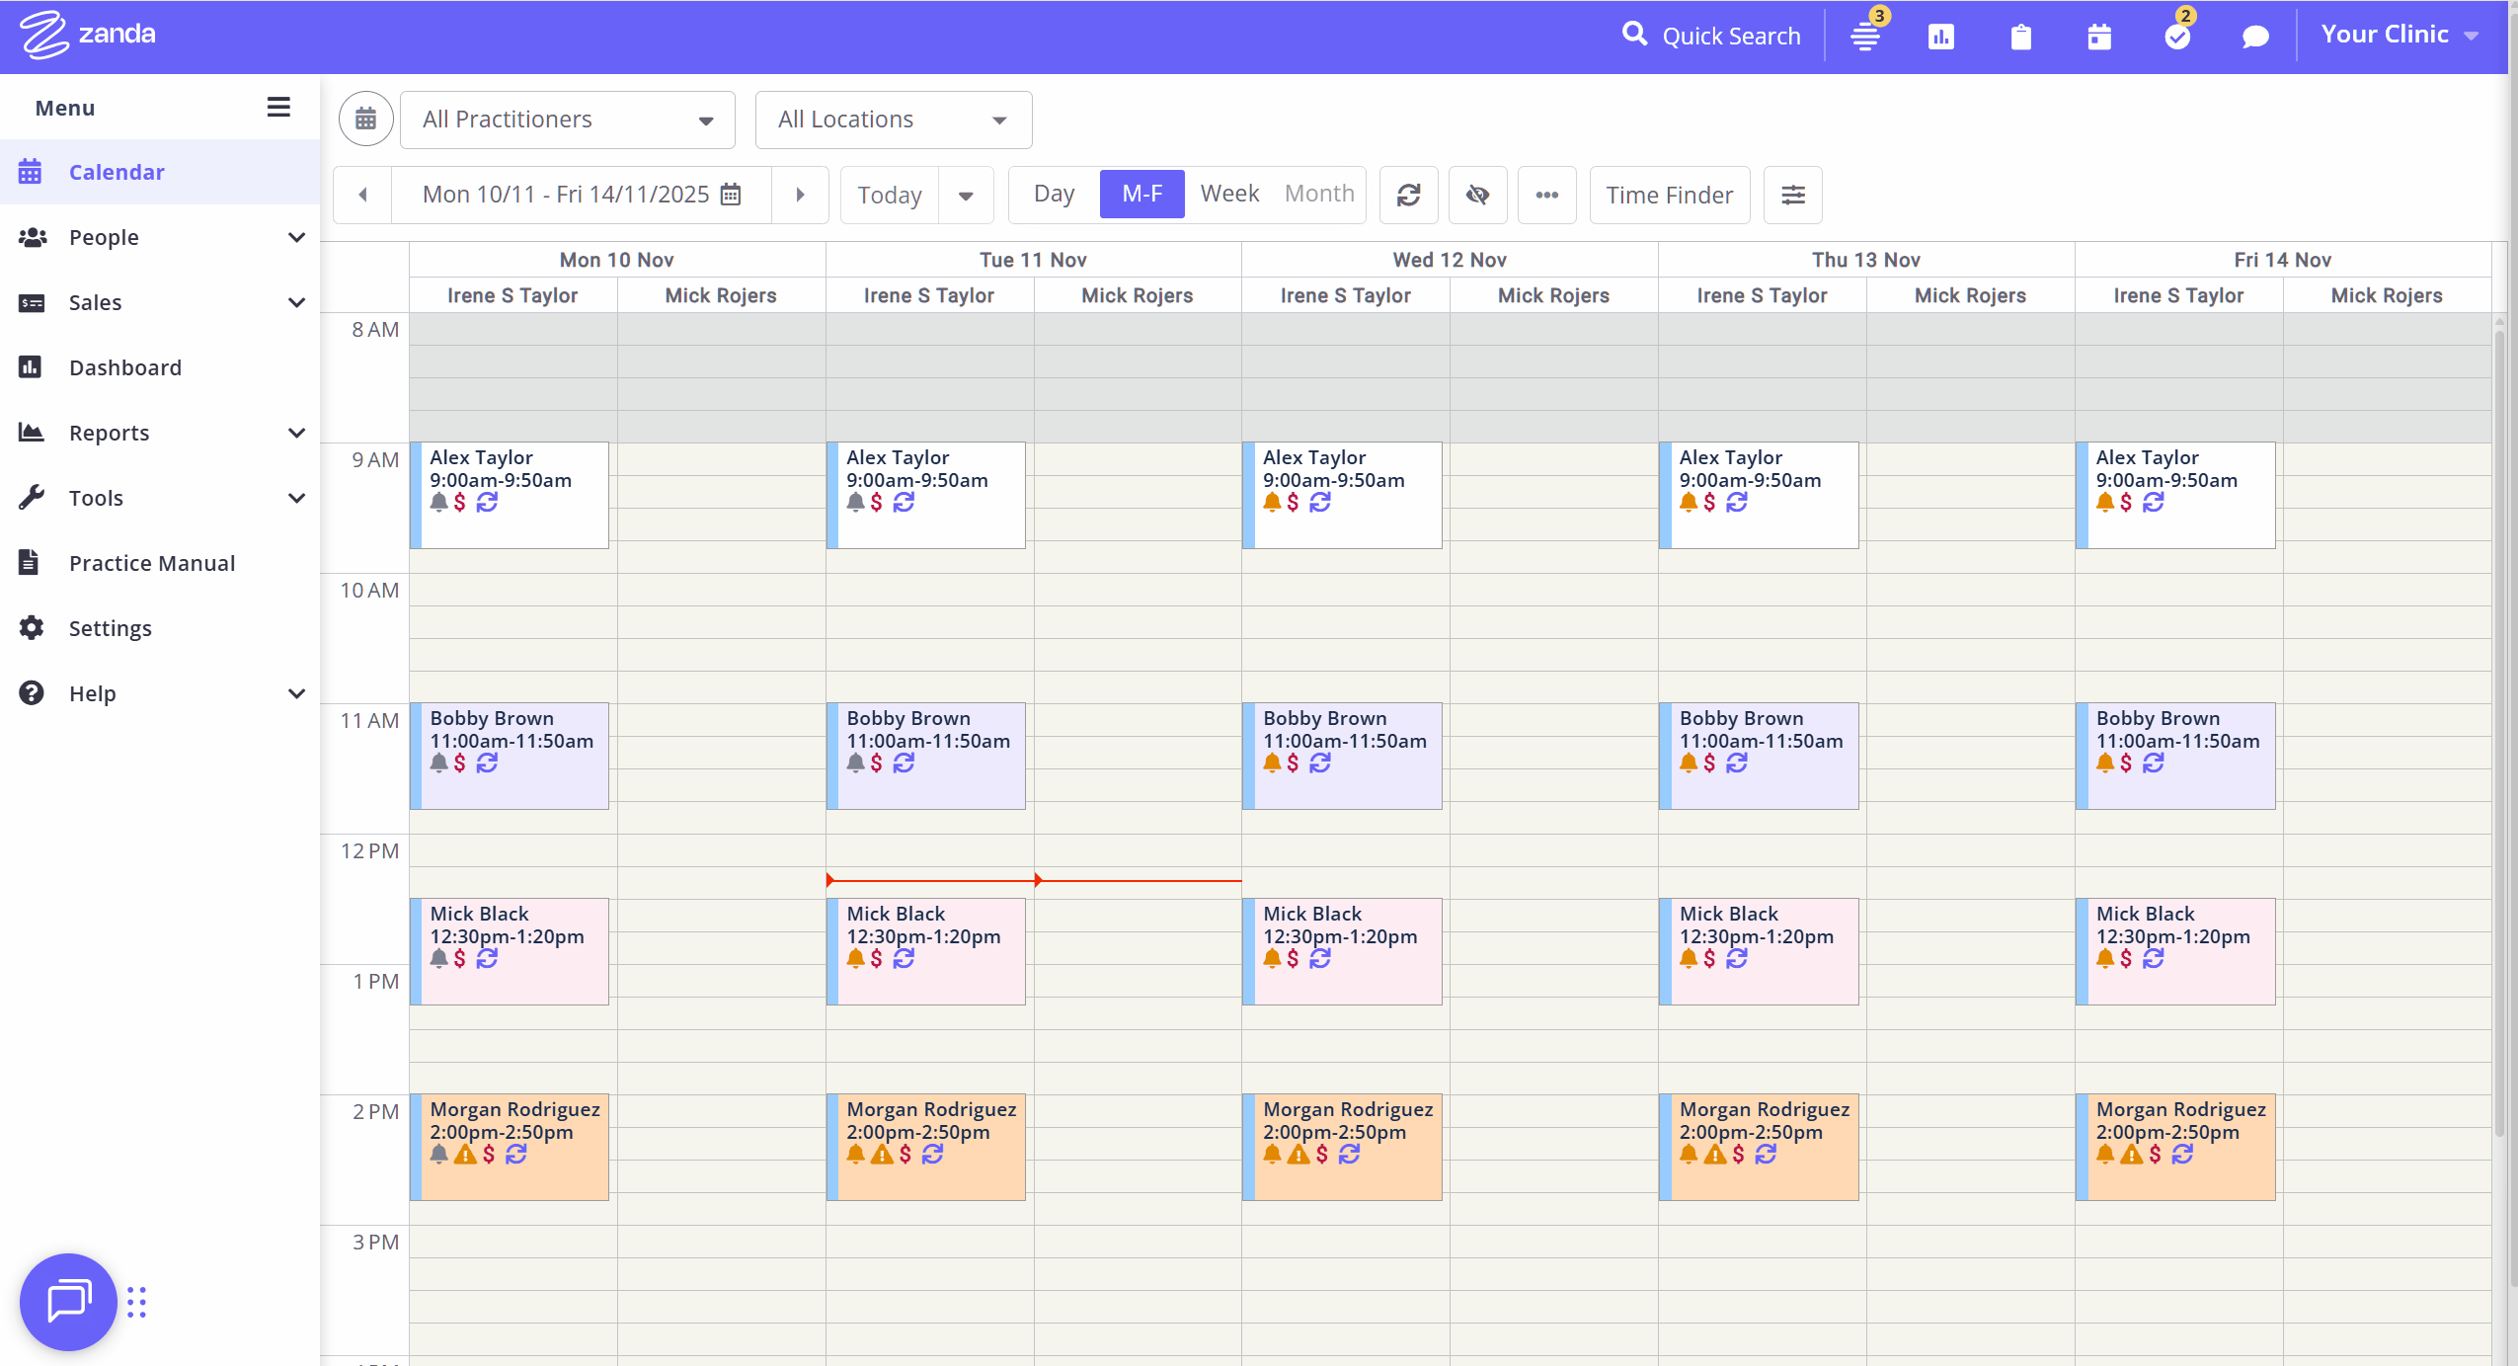Open the Calendar section in the sidebar
This screenshot has height=1366, width=2518.
[117, 171]
